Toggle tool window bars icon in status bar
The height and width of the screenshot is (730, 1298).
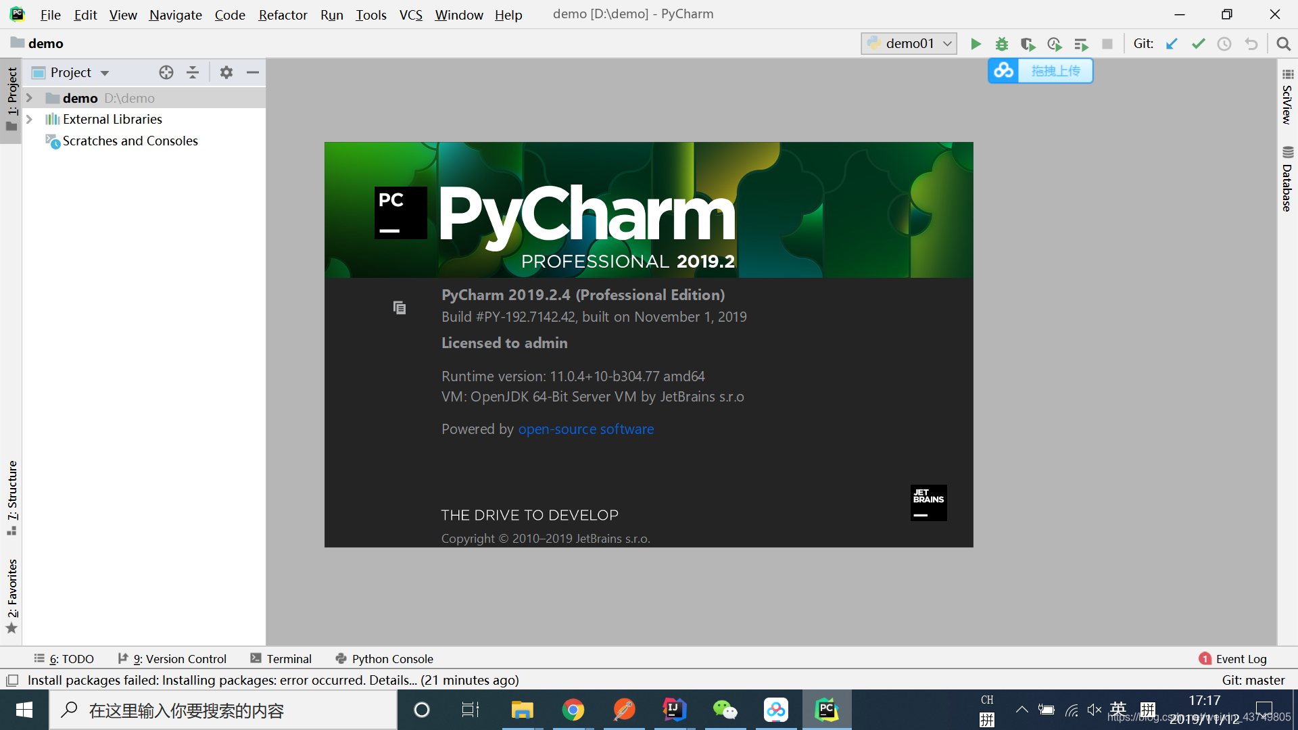12,680
